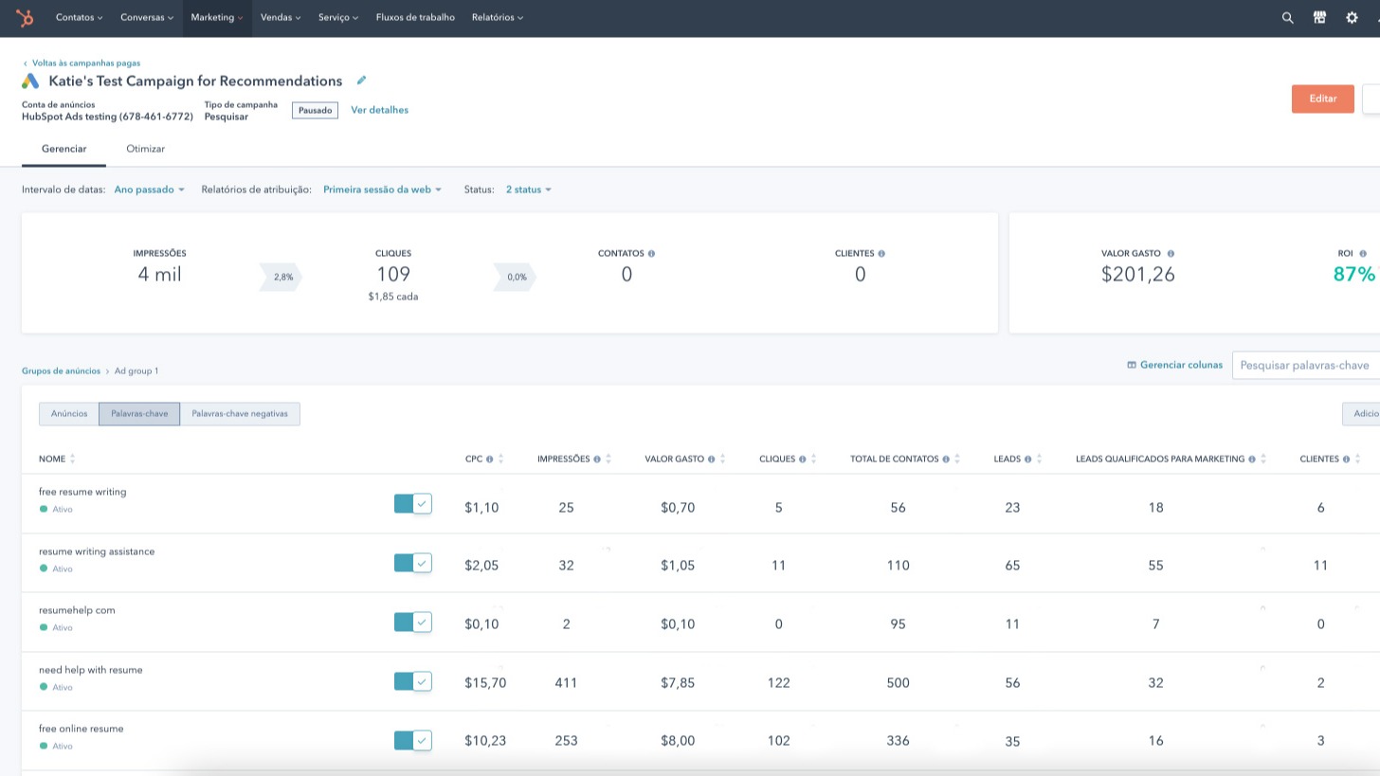Click info icon in Leads Qualificados header

pos(1251,459)
